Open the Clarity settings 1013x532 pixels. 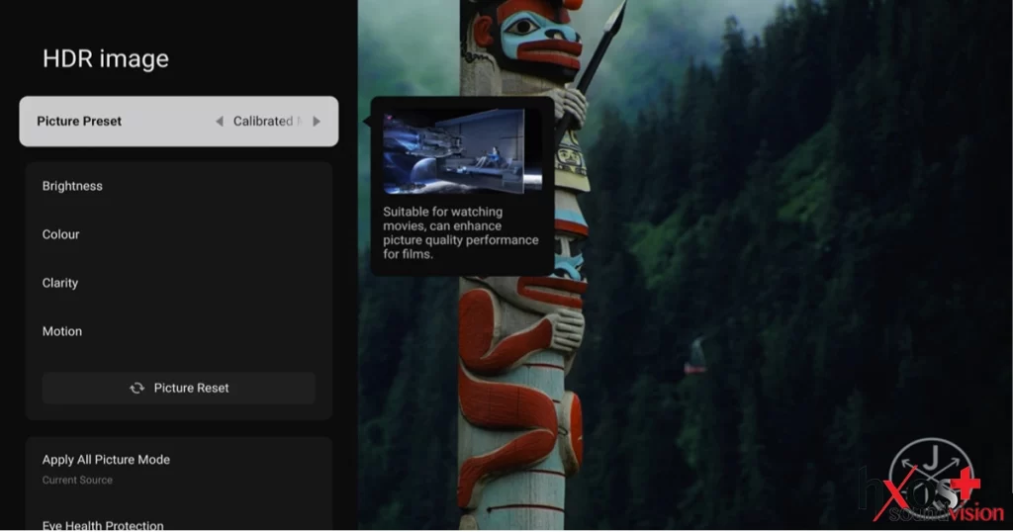(60, 283)
